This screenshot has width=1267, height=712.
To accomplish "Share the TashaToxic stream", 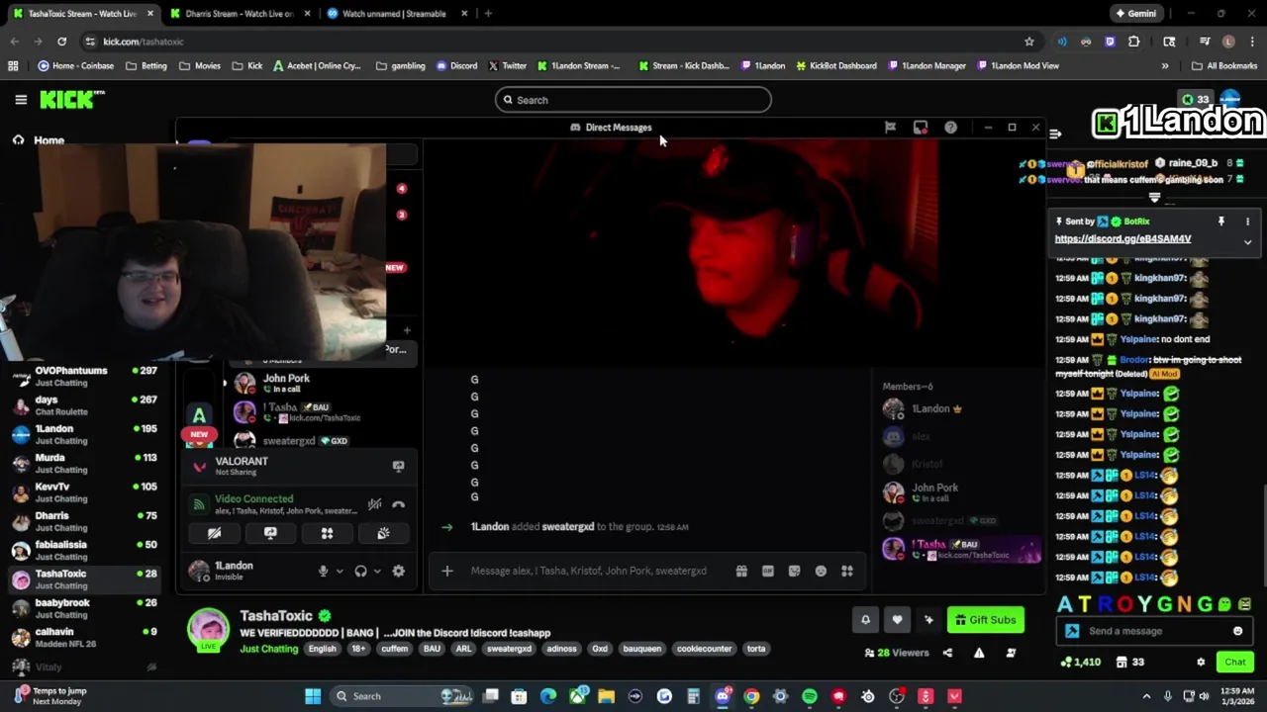I will [947, 653].
